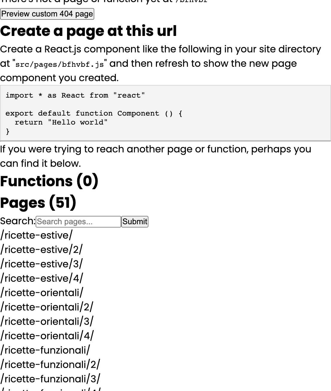Open the /ricette-orientali/3/ link
331x391 pixels.
pos(47,322)
